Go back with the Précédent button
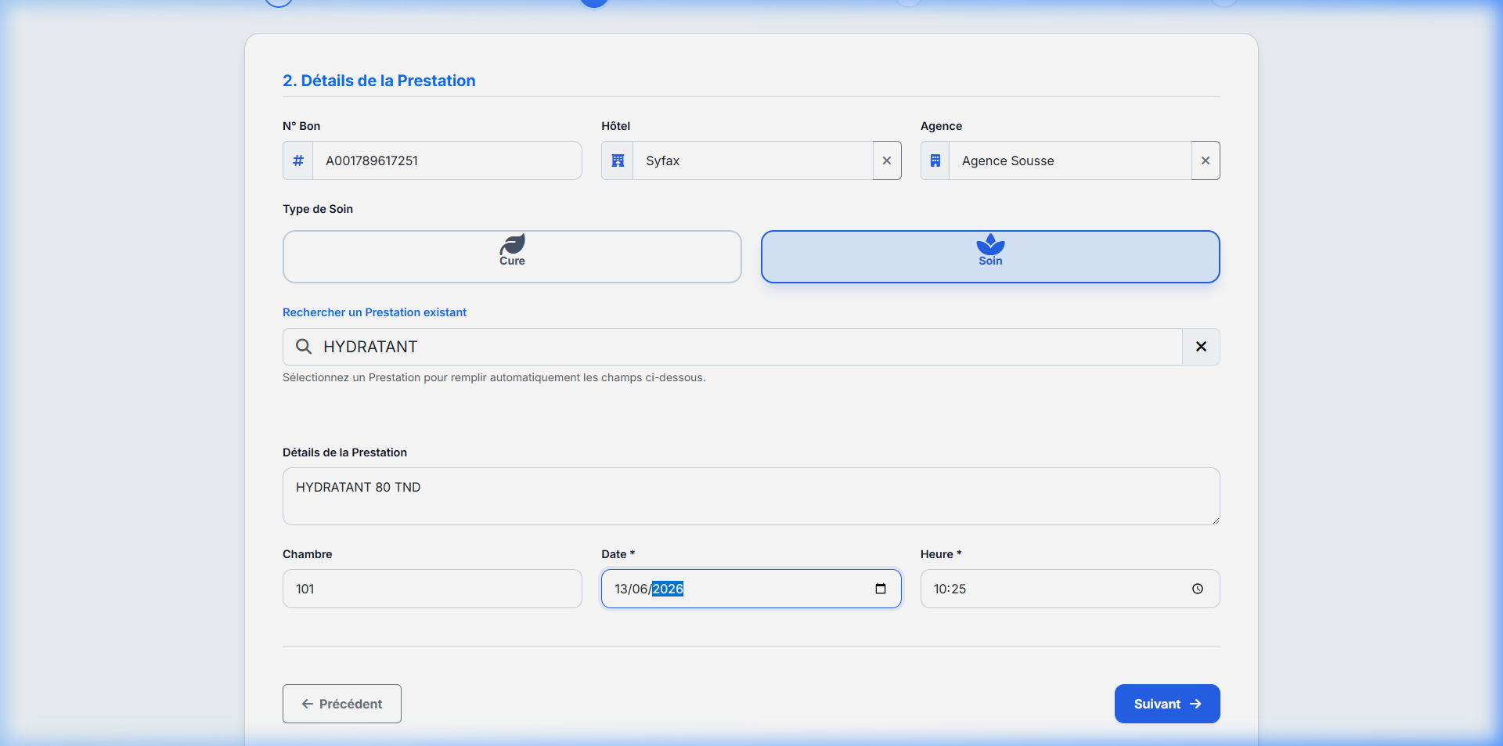Viewport: 1503px width, 746px height. pos(342,704)
